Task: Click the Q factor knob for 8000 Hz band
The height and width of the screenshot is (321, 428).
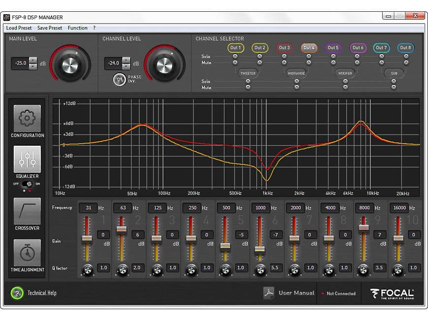Action: (x=363, y=270)
